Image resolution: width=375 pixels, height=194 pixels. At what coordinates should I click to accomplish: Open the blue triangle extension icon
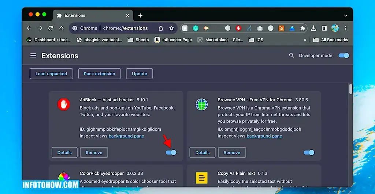click(292, 28)
